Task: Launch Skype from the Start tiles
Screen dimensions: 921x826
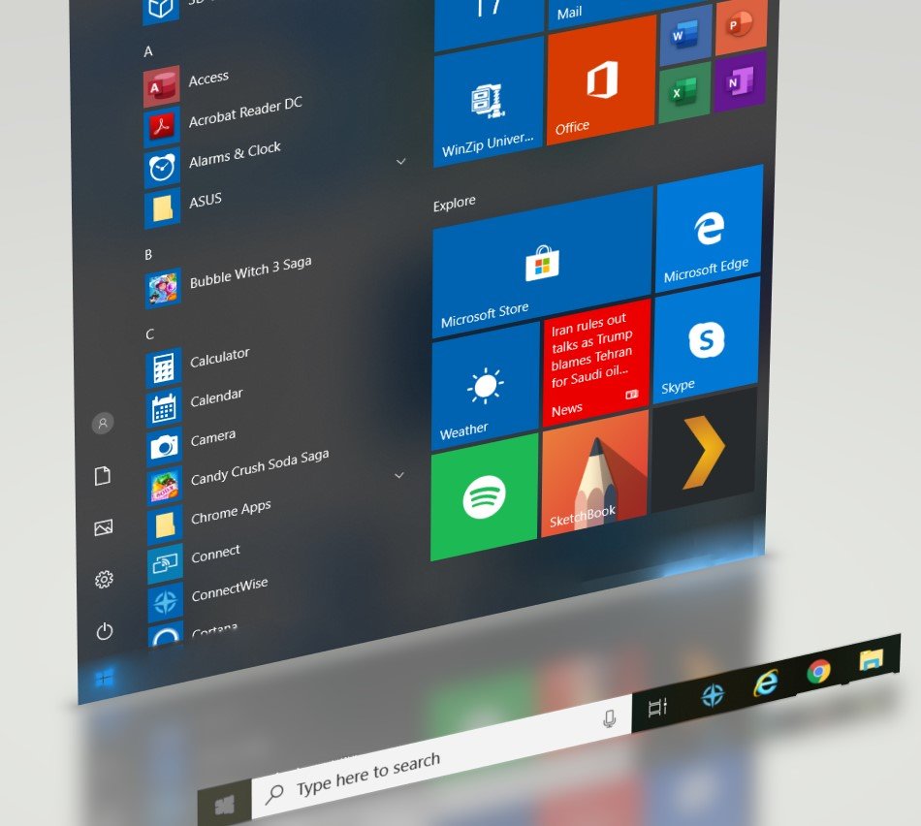Action: 705,341
